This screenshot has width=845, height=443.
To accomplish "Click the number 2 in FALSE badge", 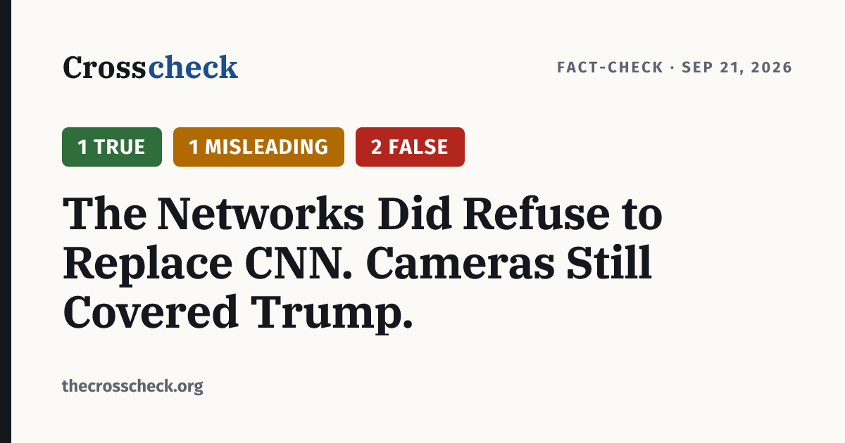I will (377, 147).
